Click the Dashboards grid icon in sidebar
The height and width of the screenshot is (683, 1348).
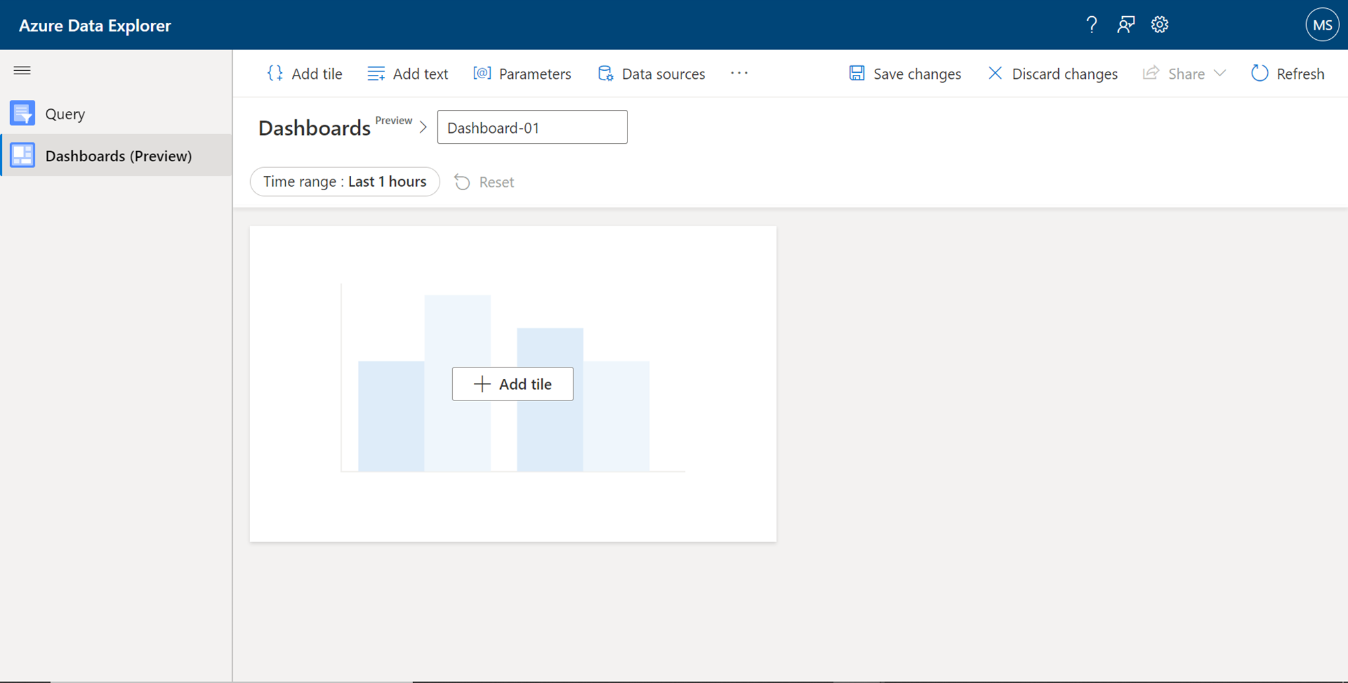(x=22, y=155)
